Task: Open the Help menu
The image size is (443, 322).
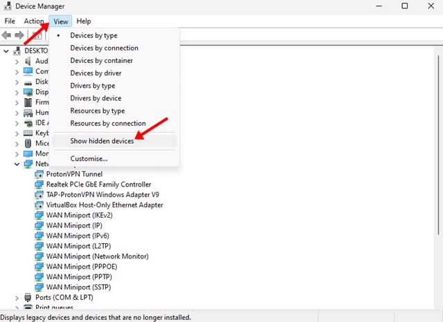Action: point(83,21)
